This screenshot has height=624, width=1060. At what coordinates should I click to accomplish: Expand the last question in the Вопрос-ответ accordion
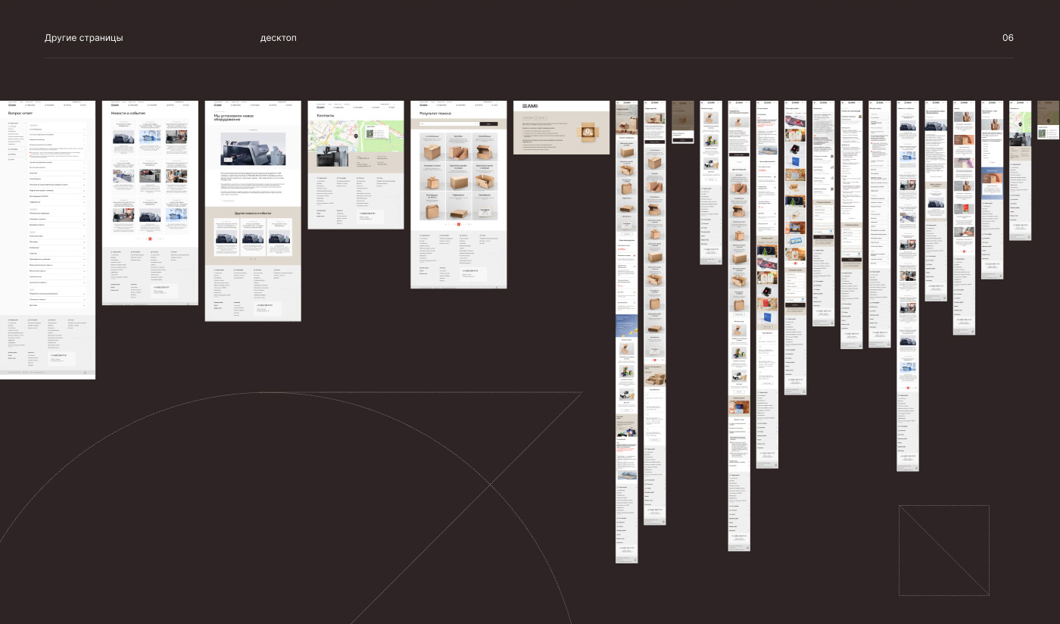pos(57,304)
